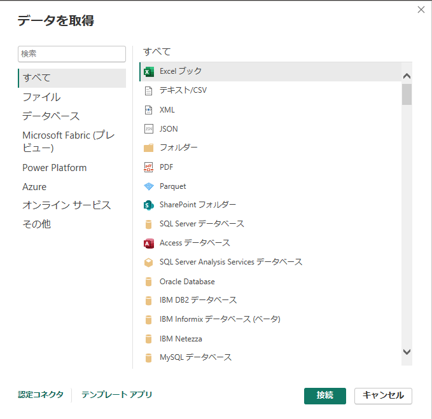Select the オンライン サービス category
Image resolution: width=432 pixels, height=419 pixels.
tap(66, 205)
